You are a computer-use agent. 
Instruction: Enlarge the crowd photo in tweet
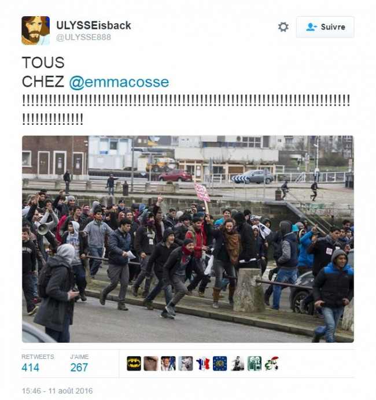click(x=188, y=239)
